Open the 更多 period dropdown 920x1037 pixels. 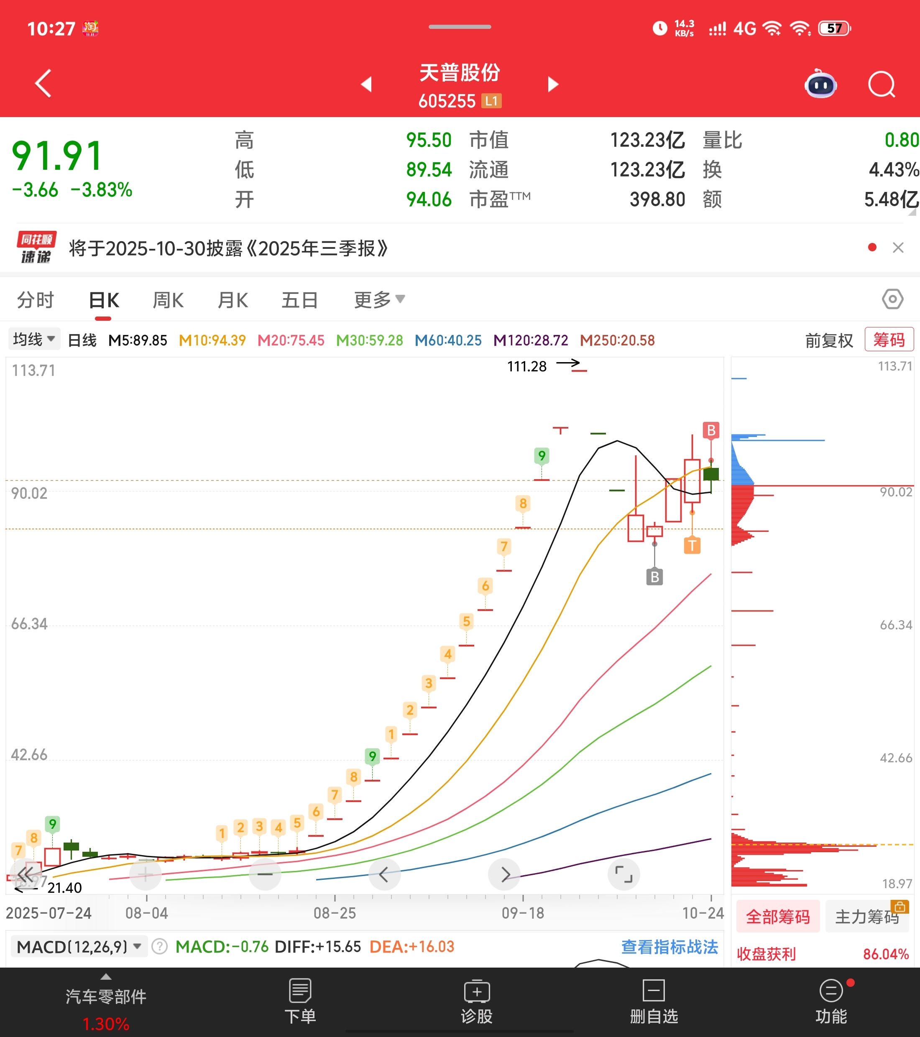[378, 300]
